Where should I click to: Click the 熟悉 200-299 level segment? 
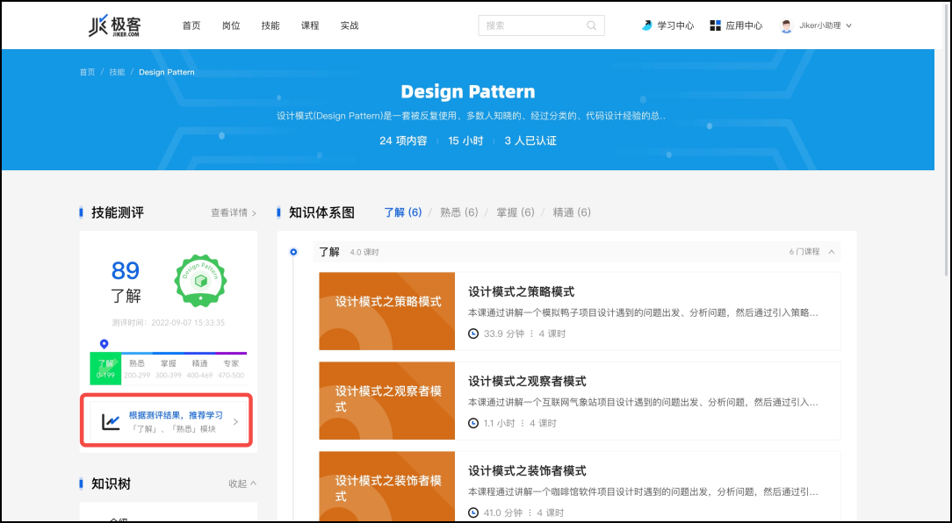pos(137,369)
